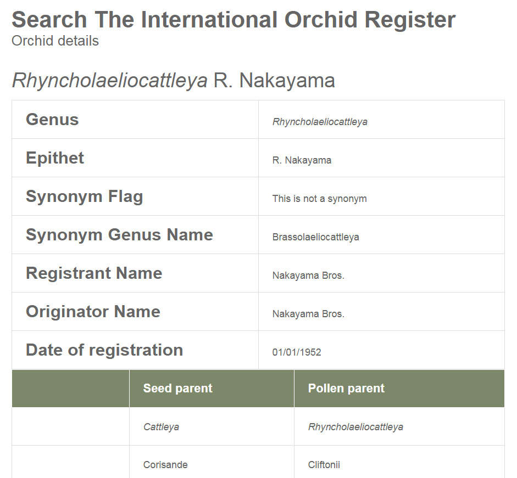The height and width of the screenshot is (478, 517).
Task: Click the Synonym Flag label
Action: point(84,196)
